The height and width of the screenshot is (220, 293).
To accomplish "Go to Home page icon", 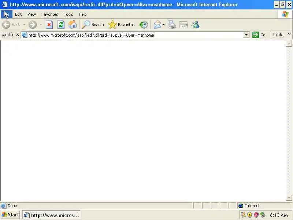I will (x=73, y=25).
